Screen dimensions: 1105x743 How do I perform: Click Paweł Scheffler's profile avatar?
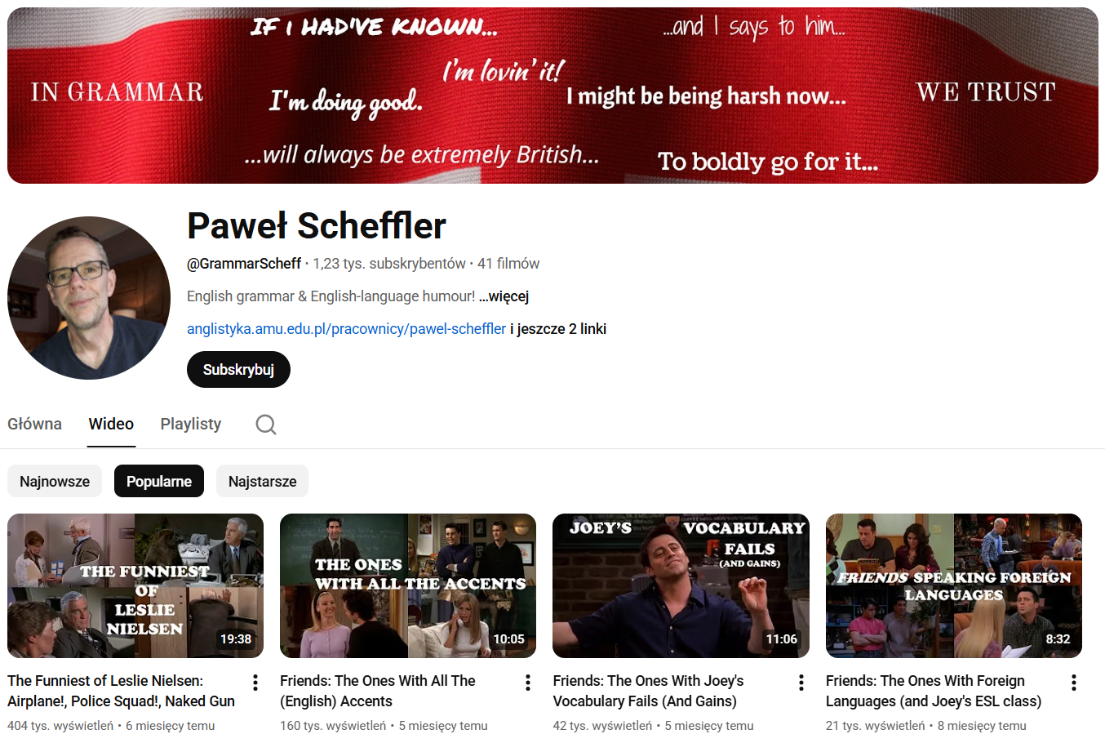89,298
